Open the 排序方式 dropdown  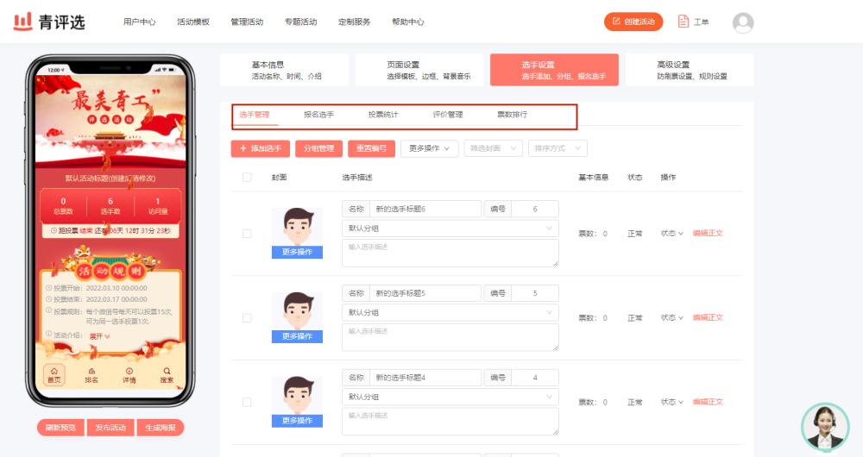click(x=557, y=148)
